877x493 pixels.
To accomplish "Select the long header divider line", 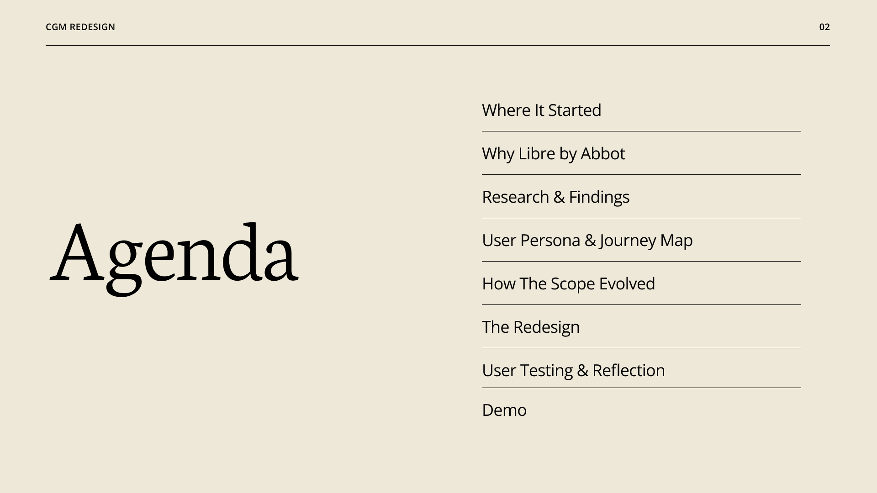I will [438, 45].
